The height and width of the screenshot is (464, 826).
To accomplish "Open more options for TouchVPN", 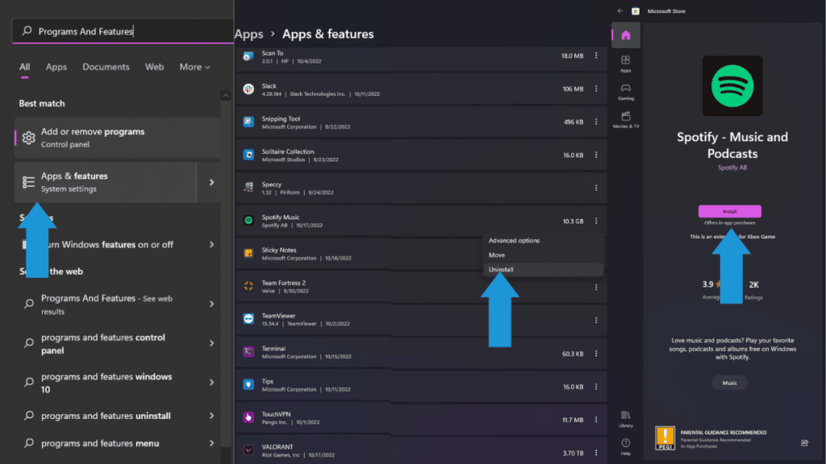I will coord(596,420).
